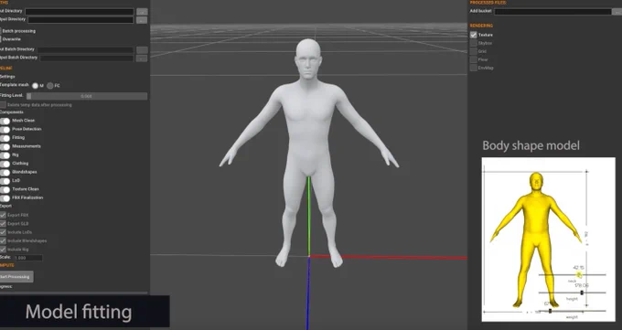Enable the Overwrite checkbox
Image resolution: width=622 pixels, height=330 pixels.
(1, 39)
